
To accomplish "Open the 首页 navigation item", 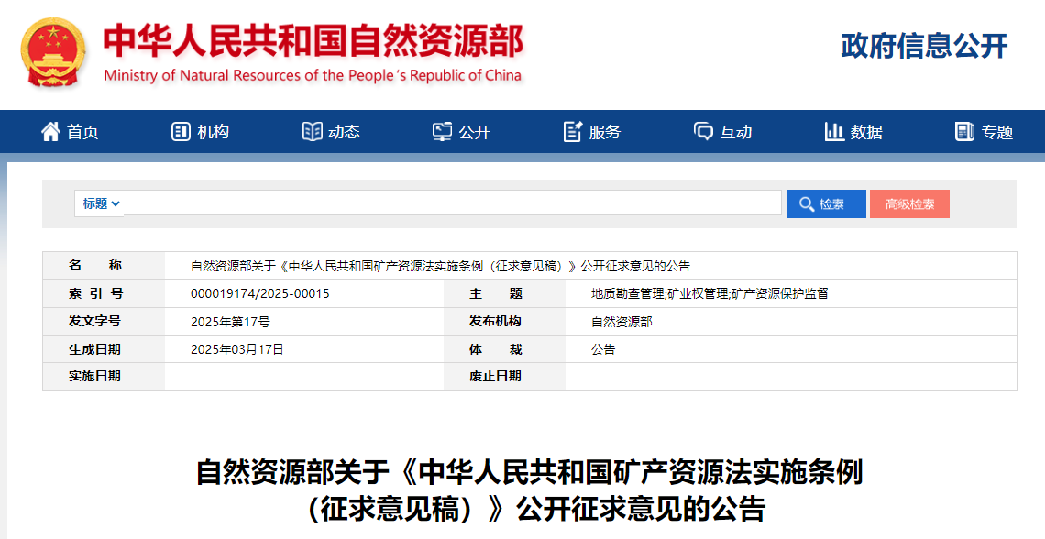I will pyautogui.click(x=70, y=132).
